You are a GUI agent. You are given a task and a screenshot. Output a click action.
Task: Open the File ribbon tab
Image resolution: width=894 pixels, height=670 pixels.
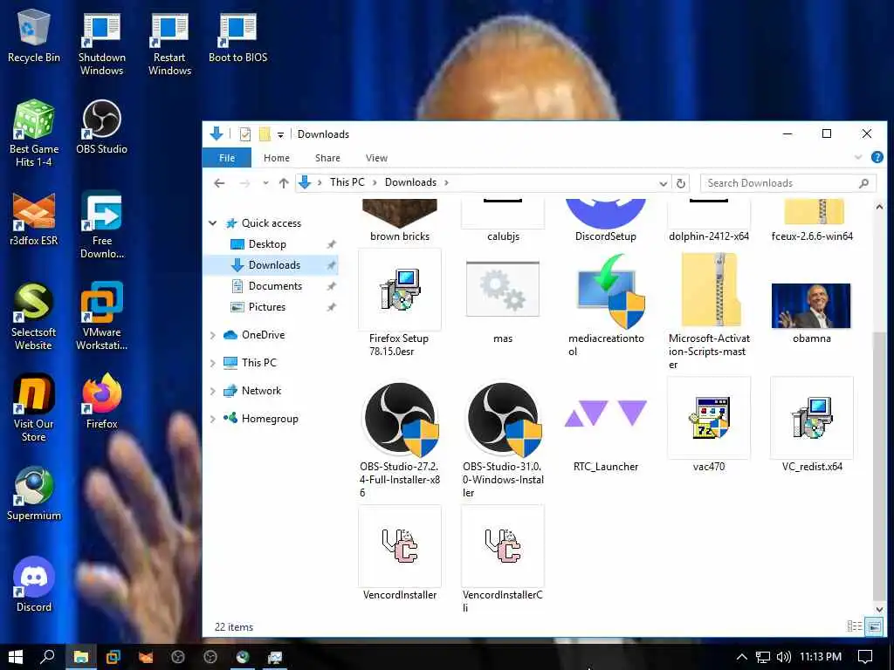[227, 158]
